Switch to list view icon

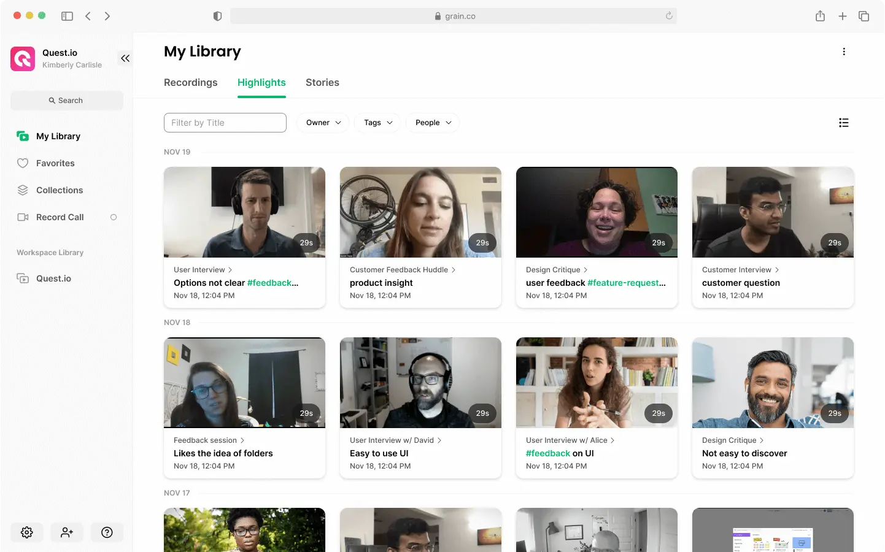(x=844, y=123)
